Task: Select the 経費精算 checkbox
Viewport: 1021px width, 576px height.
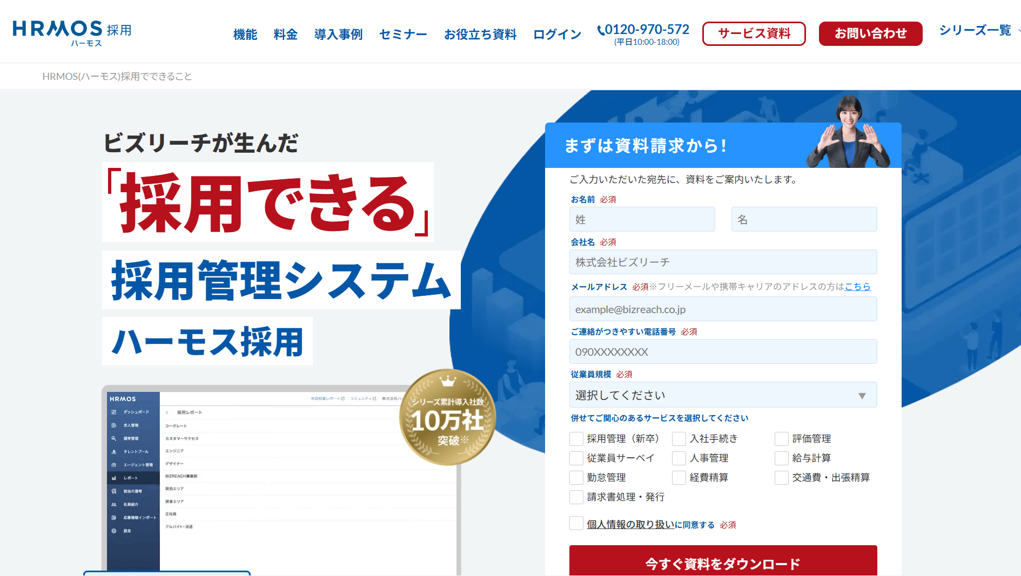Action: click(679, 478)
